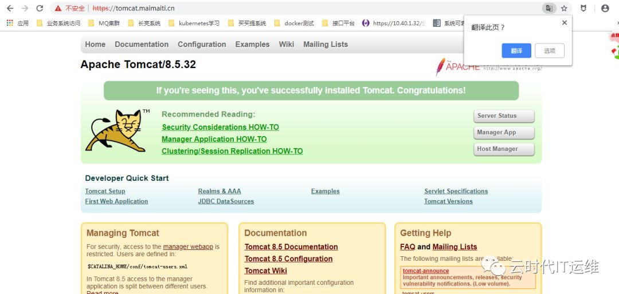Open Wiki in Tomcat nav bar
The height and width of the screenshot is (294, 619).
pos(286,45)
